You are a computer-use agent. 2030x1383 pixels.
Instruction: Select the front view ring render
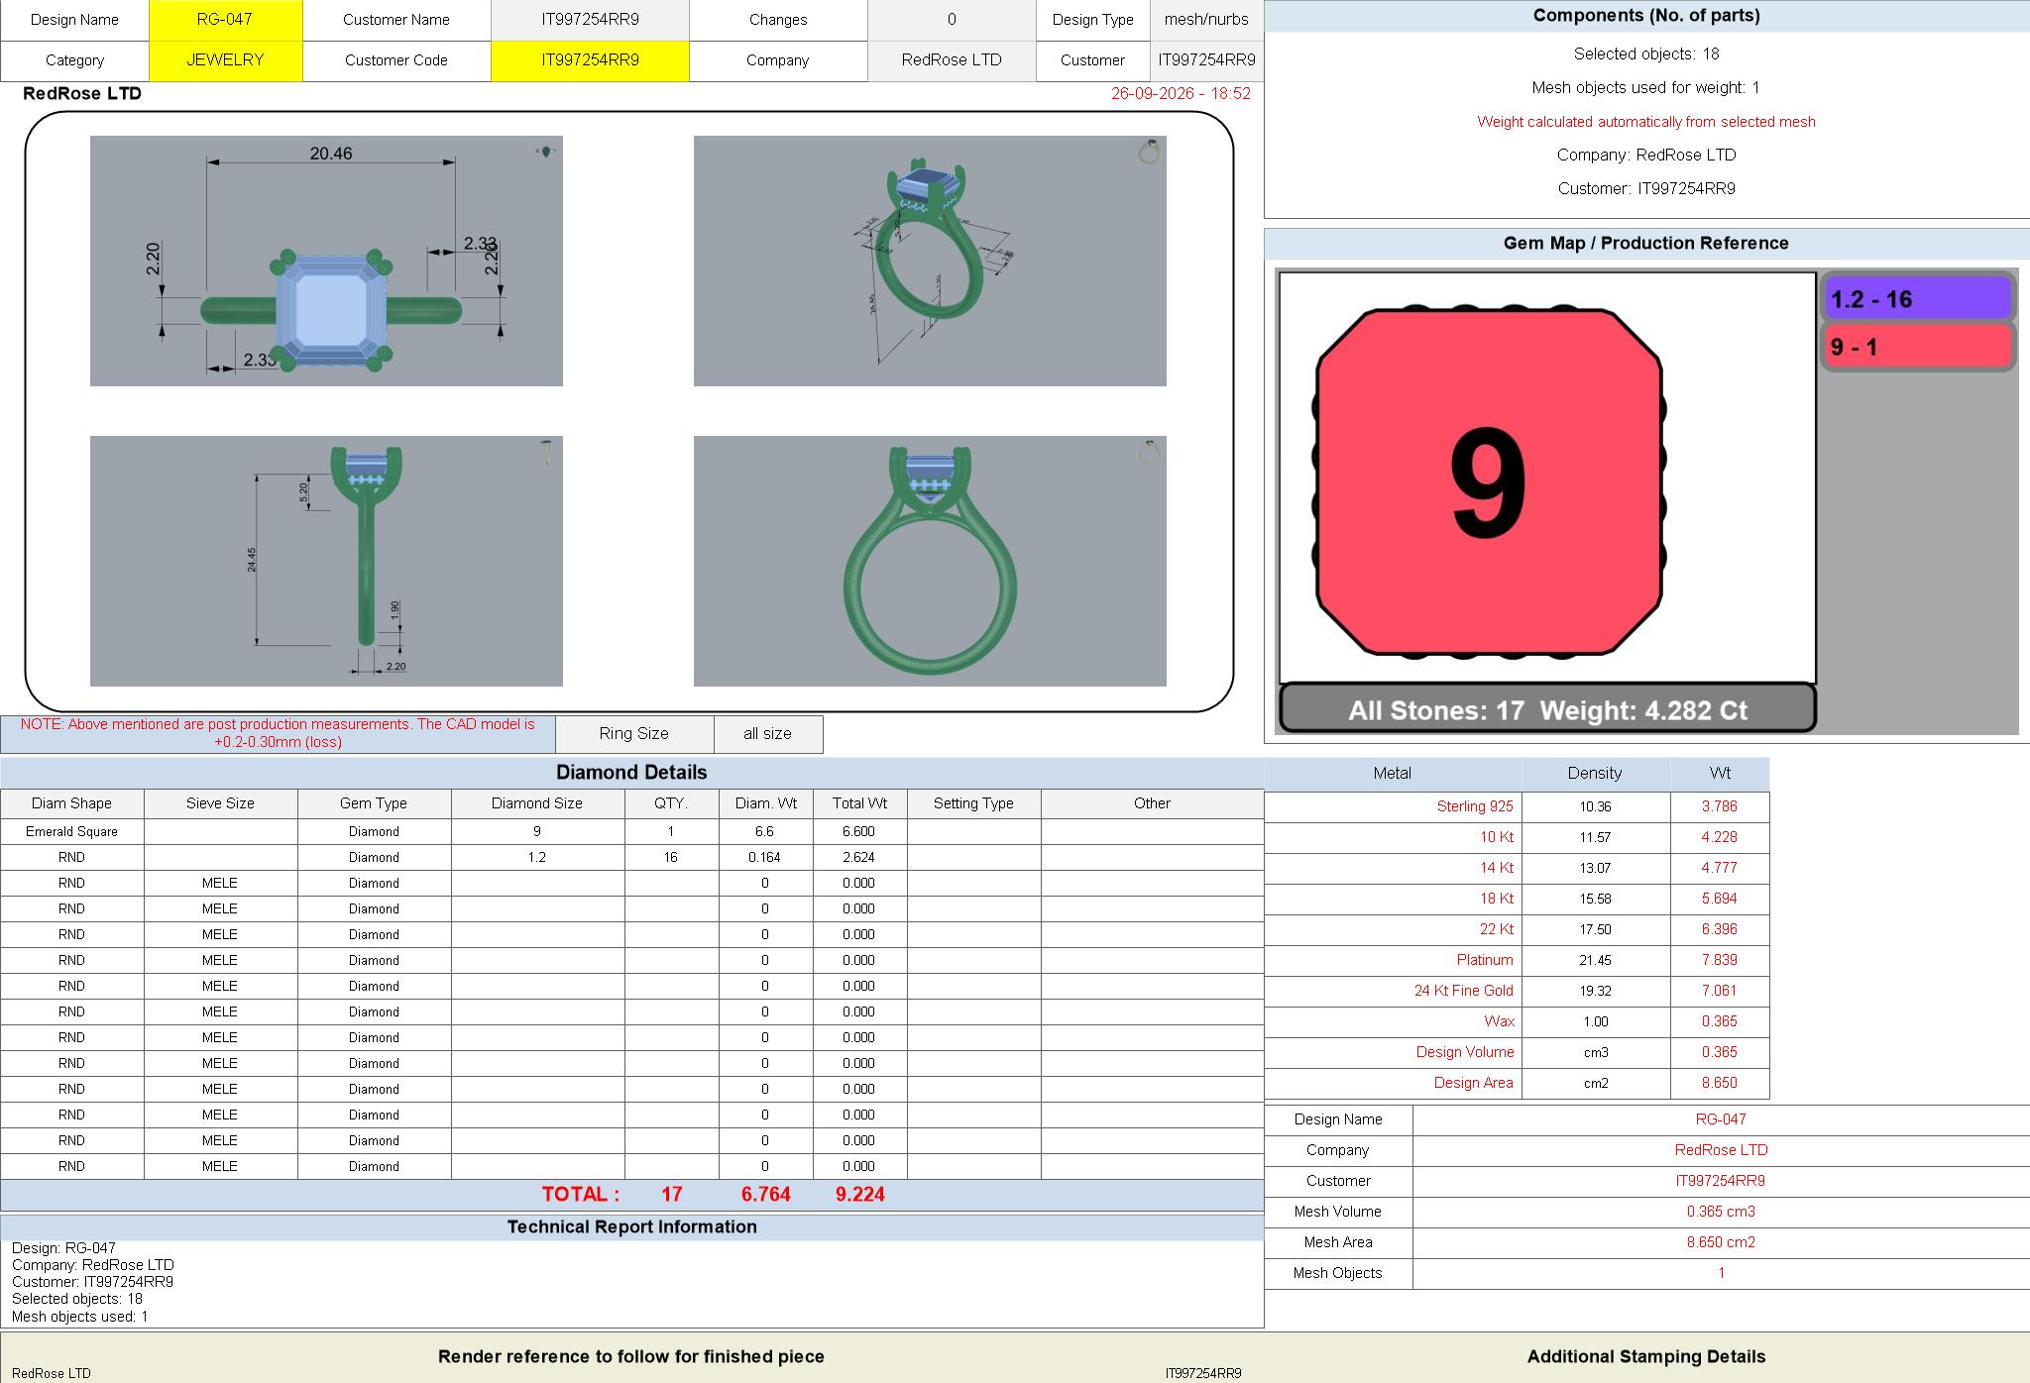pyautogui.click(x=930, y=561)
